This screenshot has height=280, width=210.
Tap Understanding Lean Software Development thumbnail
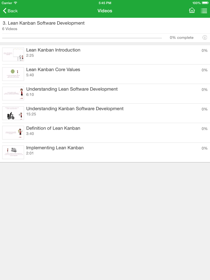point(13,94)
